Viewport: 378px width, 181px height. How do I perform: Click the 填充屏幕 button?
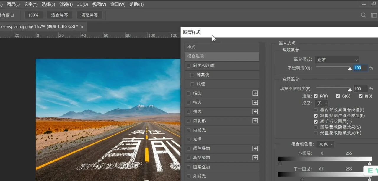click(x=89, y=15)
